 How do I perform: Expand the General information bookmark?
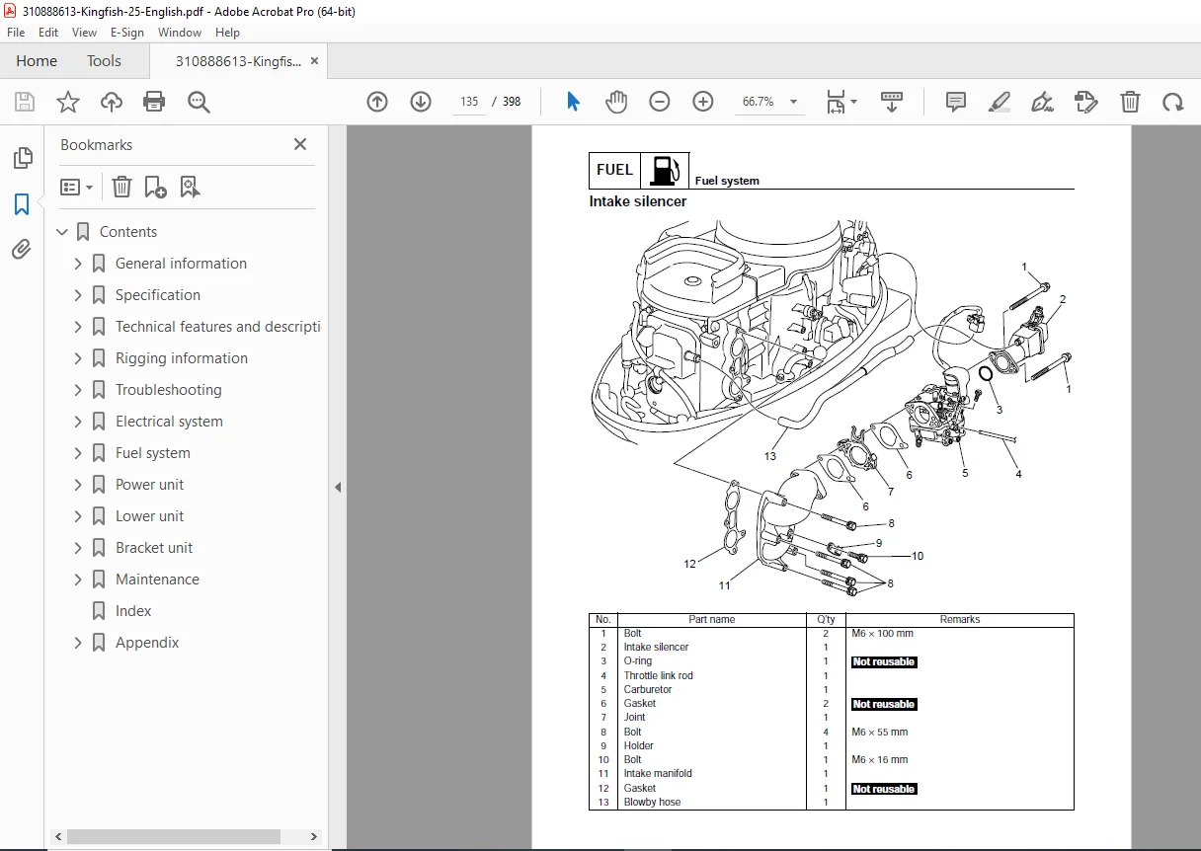click(78, 264)
